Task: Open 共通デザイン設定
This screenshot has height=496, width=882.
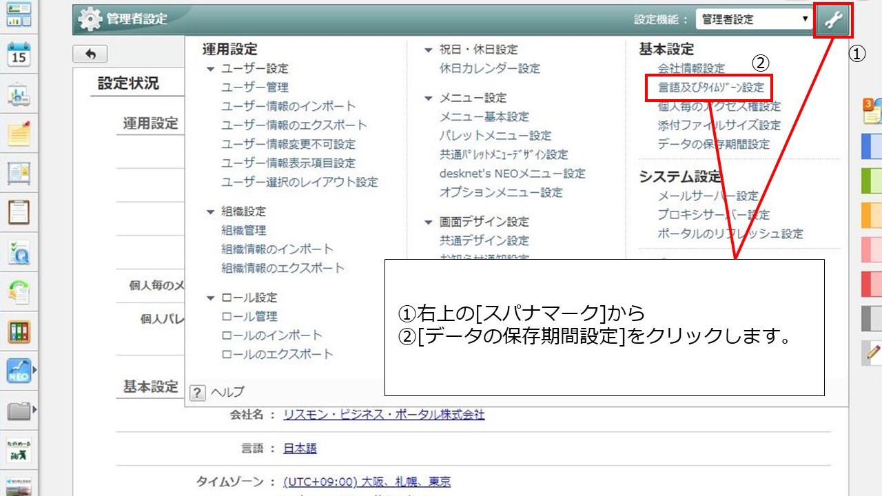Action: click(484, 241)
